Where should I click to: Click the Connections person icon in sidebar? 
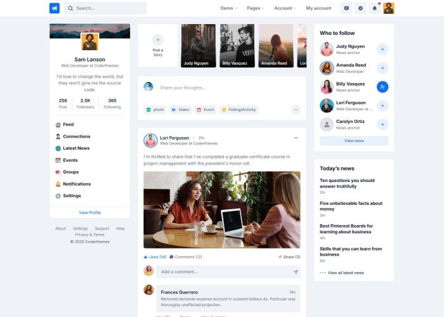tap(58, 136)
